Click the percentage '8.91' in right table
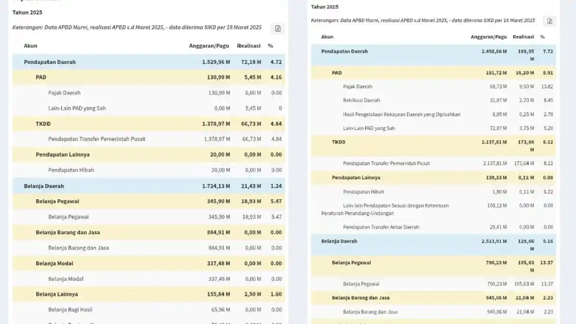The image size is (576, 324). tap(548, 73)
